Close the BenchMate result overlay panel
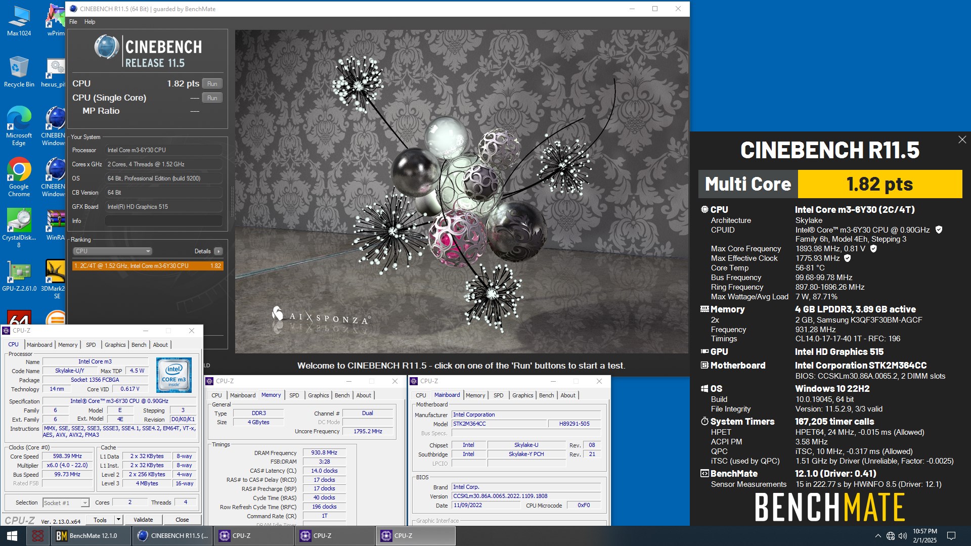Image resolution: width=971 pixels, height=546 pixels. click(x=962, y=140)
